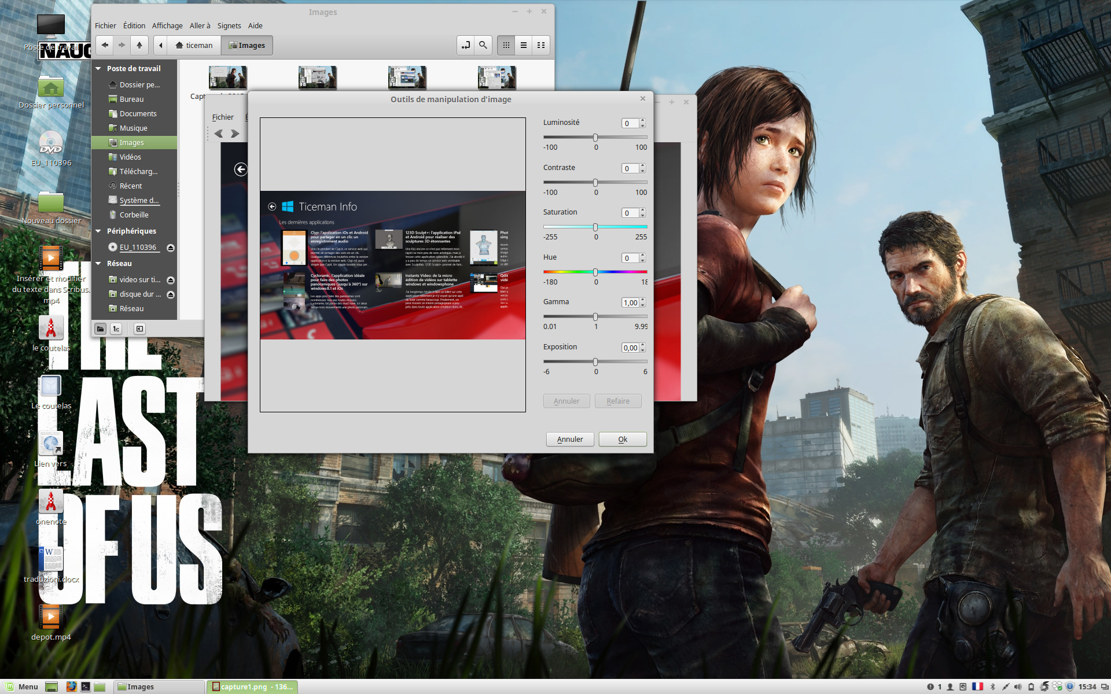The height and width of the screenshot is (694, 1111).
Task: Open the Linux Mint Menu
Action: coord(21,686)
